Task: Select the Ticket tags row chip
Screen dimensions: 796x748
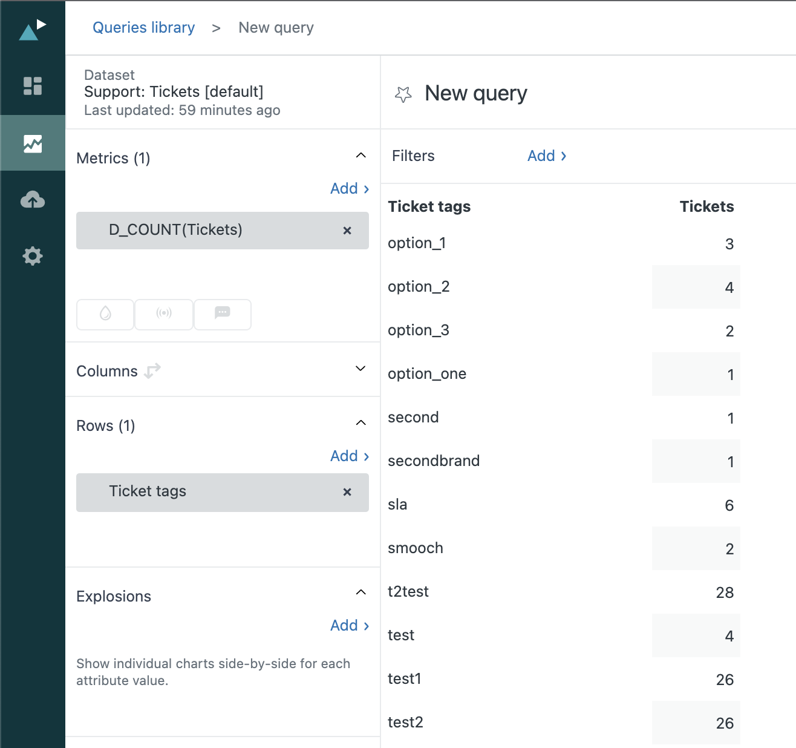Action: tap(223, 493)
